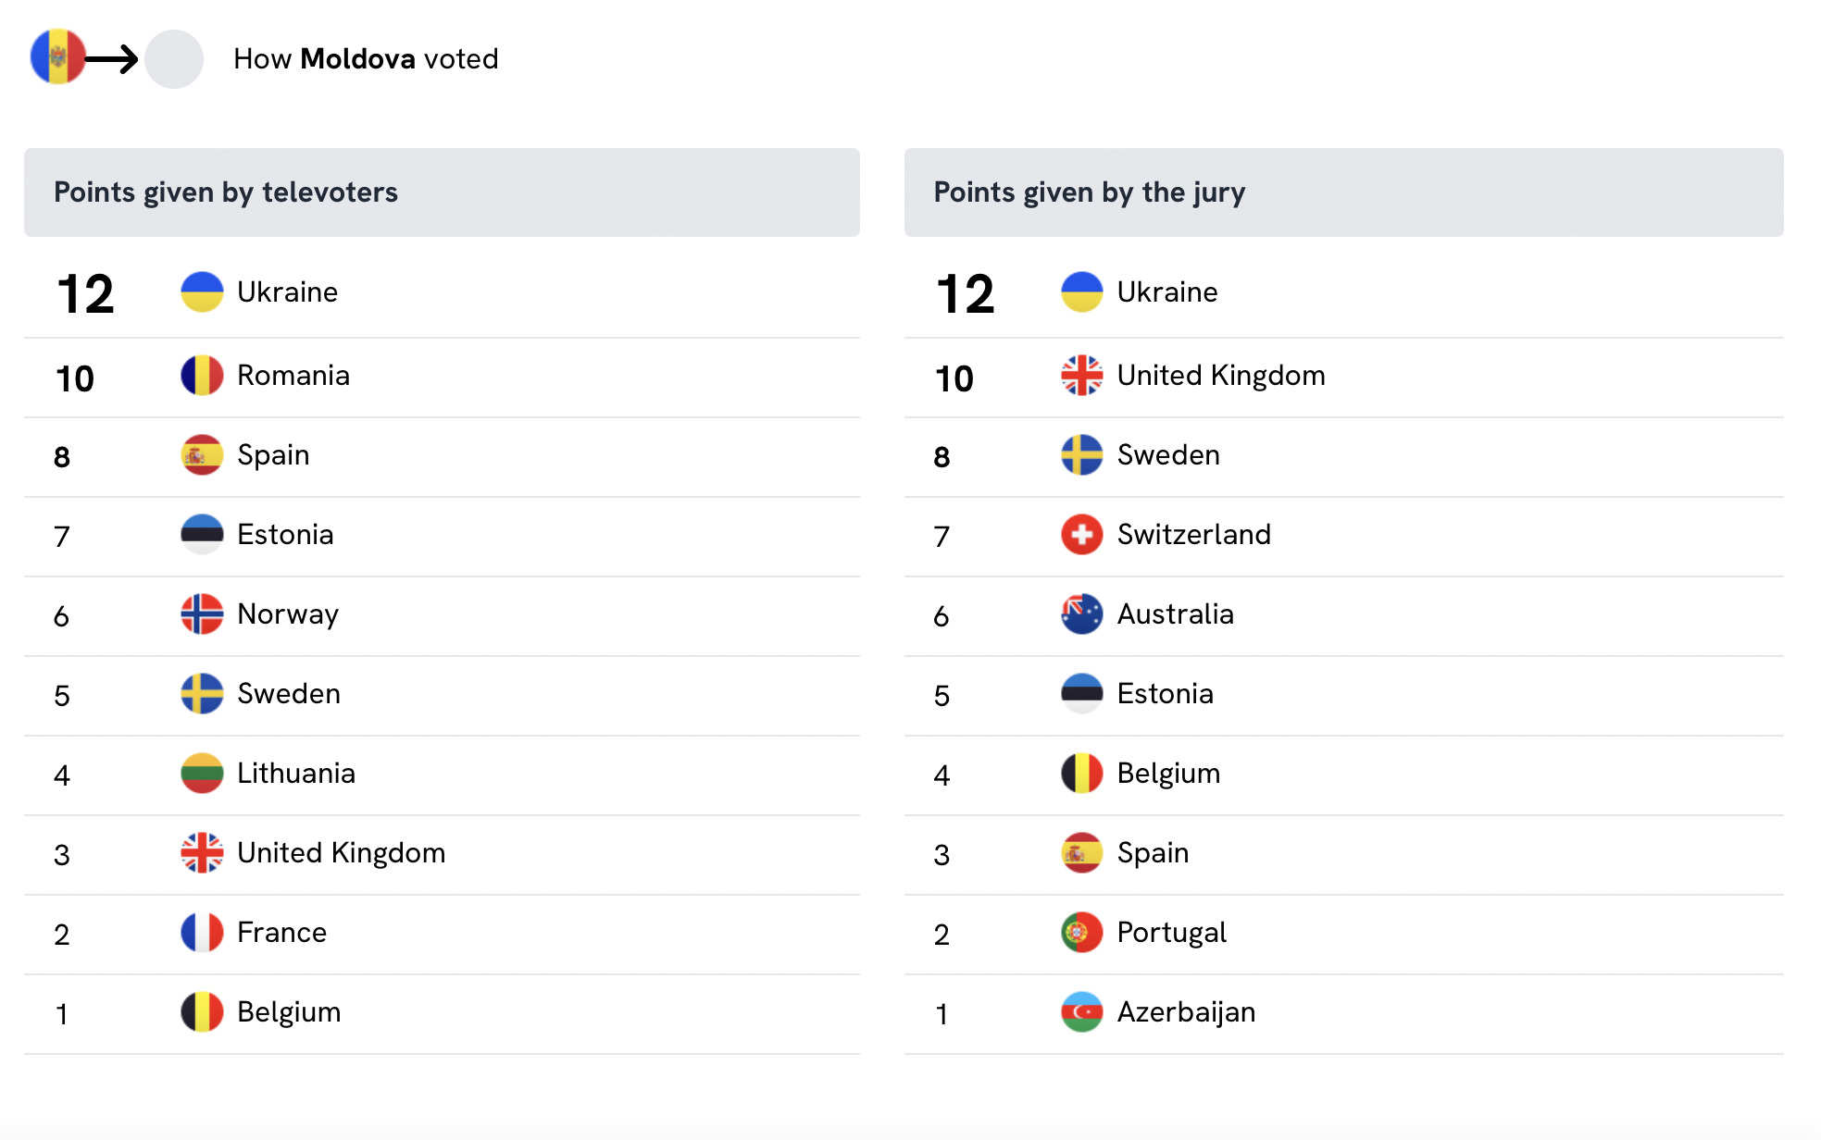
Task: Click the Moldova flag icon in the header
Action: point(57,57)
